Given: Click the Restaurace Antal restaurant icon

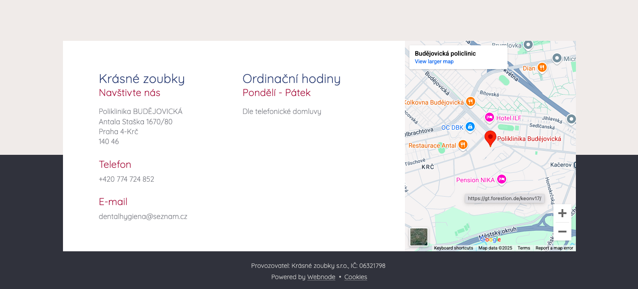Looking at the screenshot, I should pos(463,145).
